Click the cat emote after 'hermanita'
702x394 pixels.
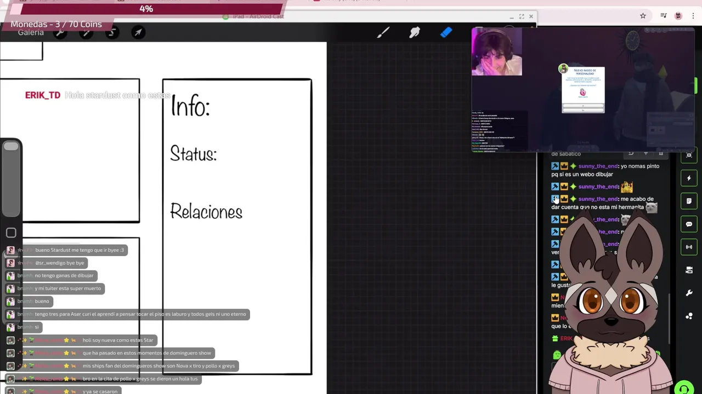click(651, 207)
